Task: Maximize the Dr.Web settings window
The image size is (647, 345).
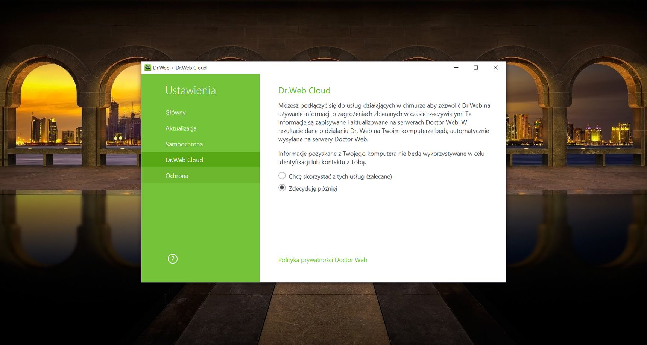Action: pos(476,68)
